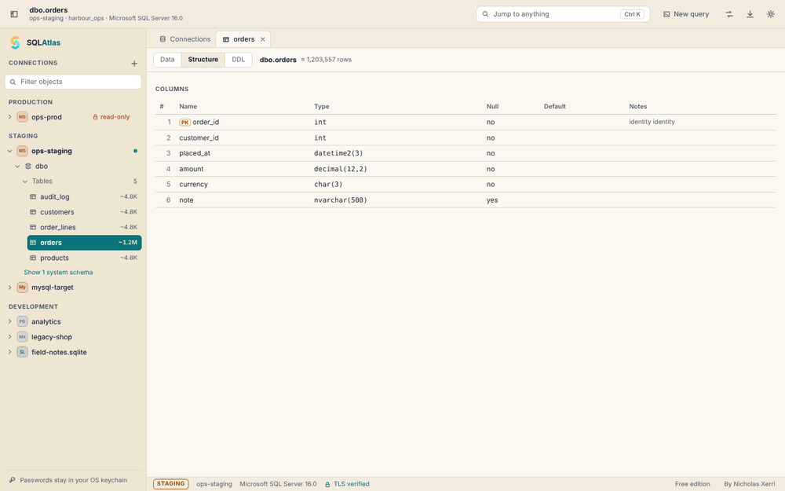Screen dimensions: 785x491
Task: Collapse the dbo schema node
Action: pos(17,167)
